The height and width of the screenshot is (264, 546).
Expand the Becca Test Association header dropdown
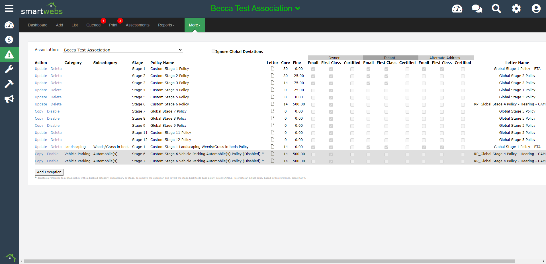(x=255, y=9)
